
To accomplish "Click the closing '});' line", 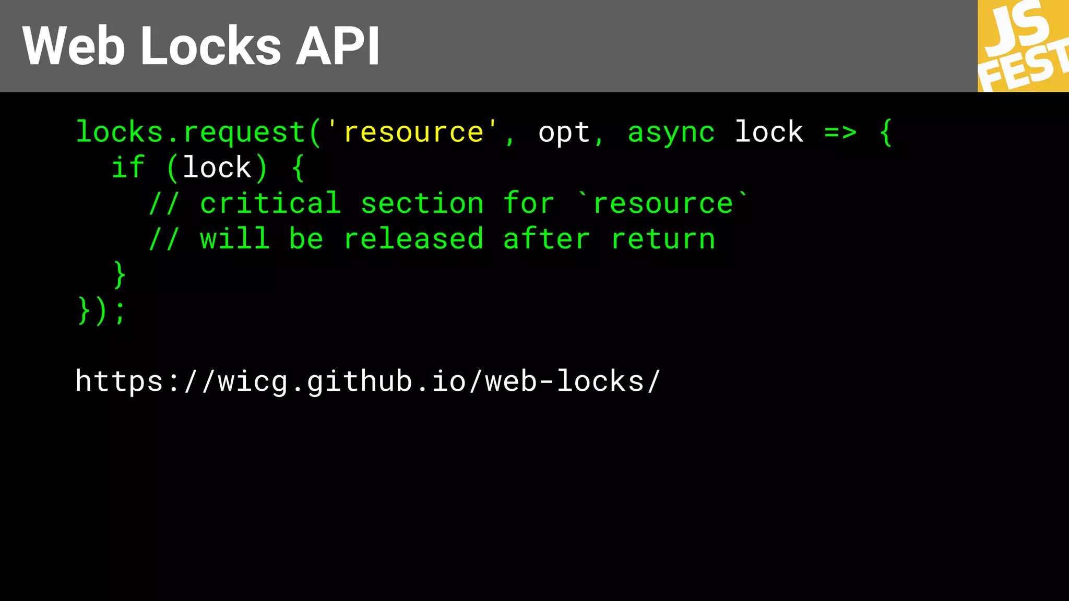I will (101, 311).
